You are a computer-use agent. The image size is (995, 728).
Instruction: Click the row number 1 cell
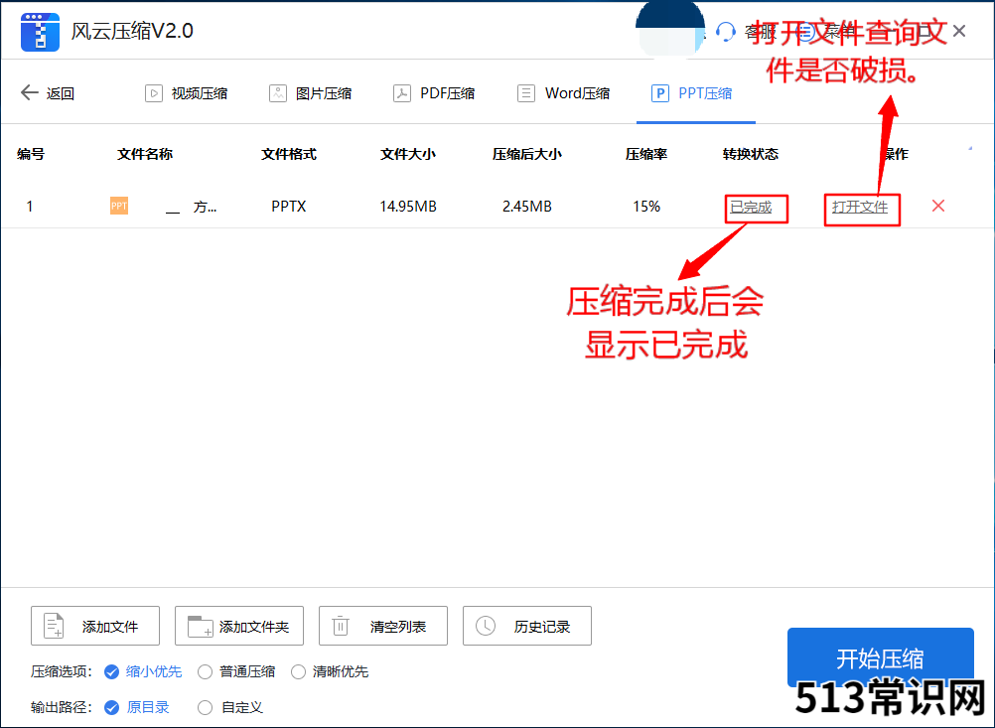(29, 207)
